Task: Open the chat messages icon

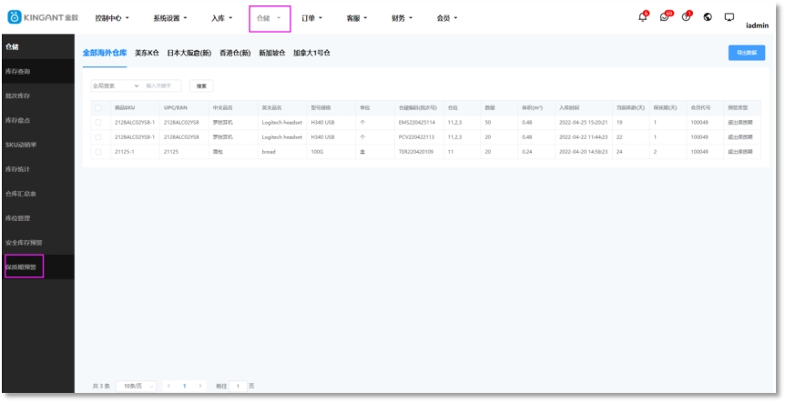Action: (x=665, y=17)
